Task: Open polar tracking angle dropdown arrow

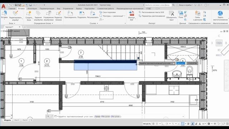Action: (x=170, y=124)
